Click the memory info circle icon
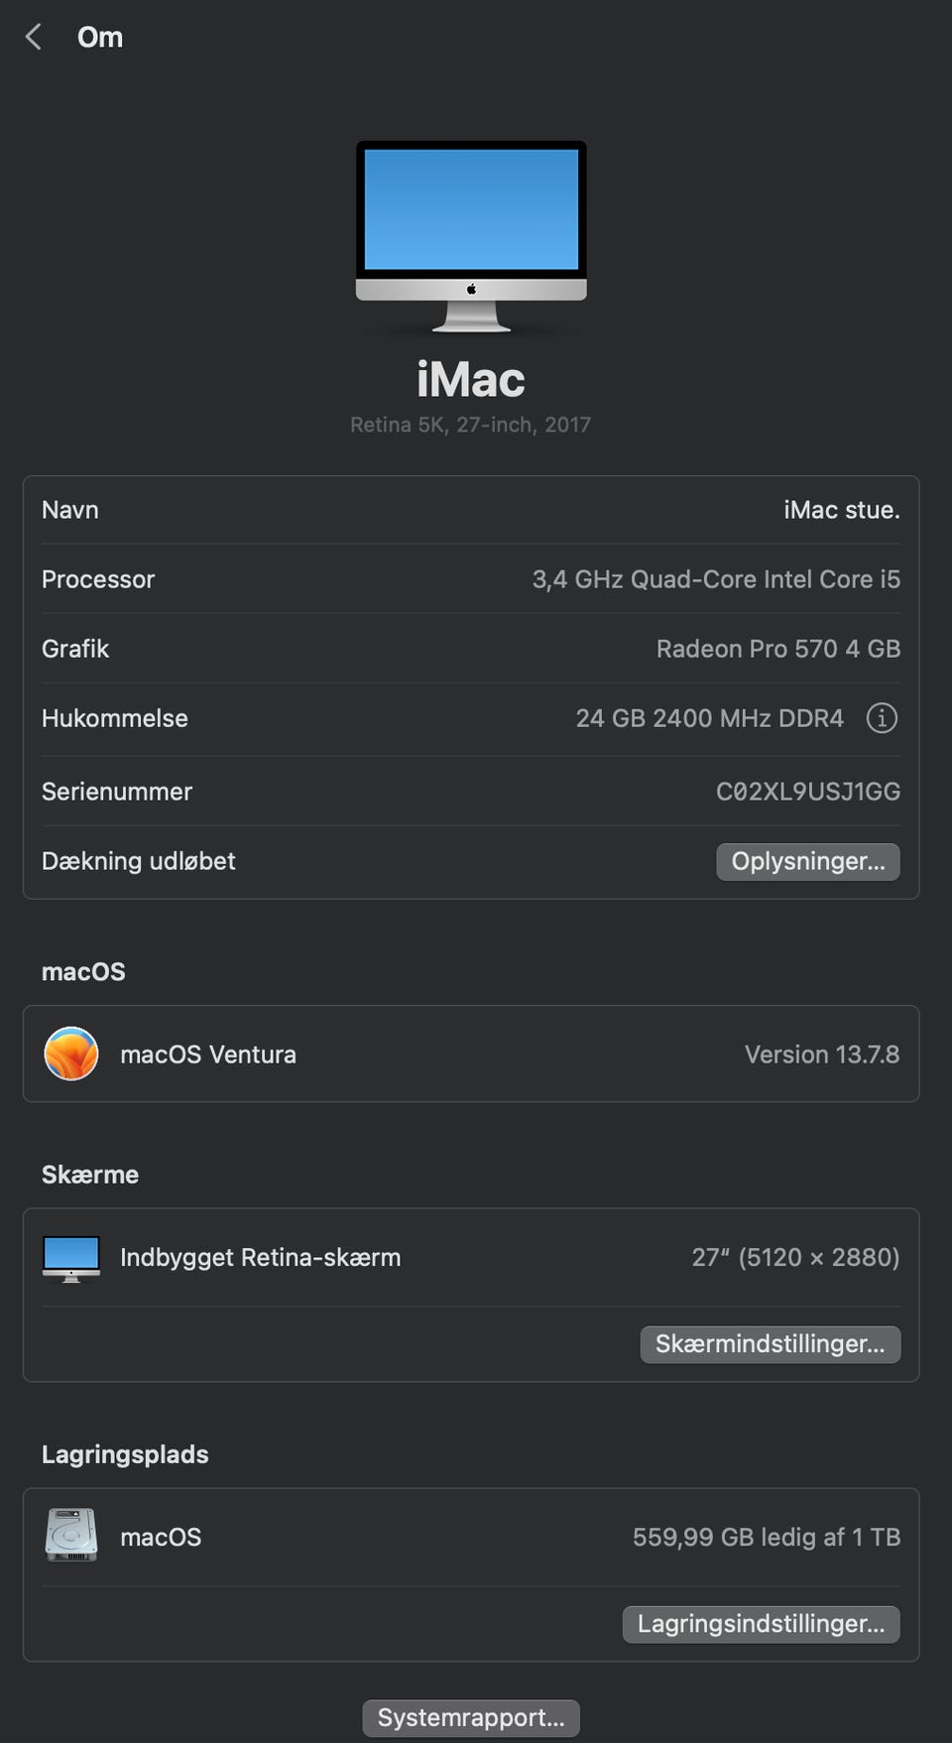The height and width of the screenshot is (1743, 952). (x=882, y=717)
